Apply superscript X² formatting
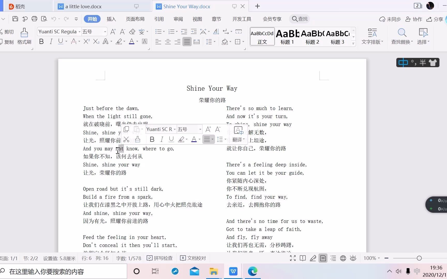This screenshot has height=279, width=447. (87, 41)
